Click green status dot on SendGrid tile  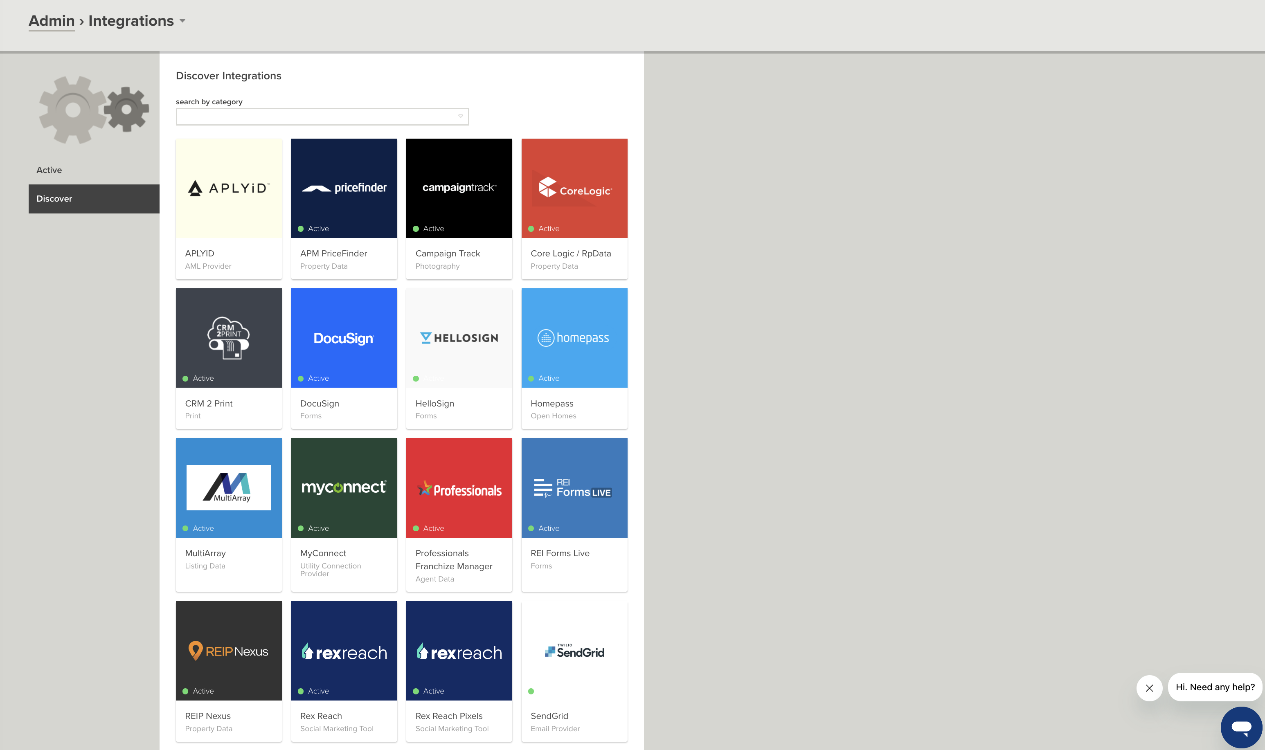531,691
